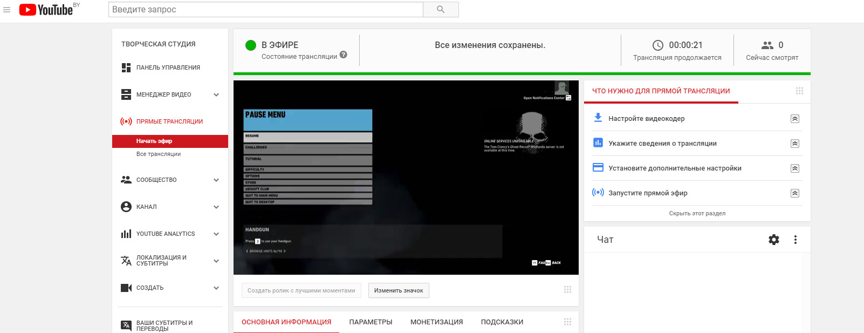Click drag handle below video preview

click(567, 290)
